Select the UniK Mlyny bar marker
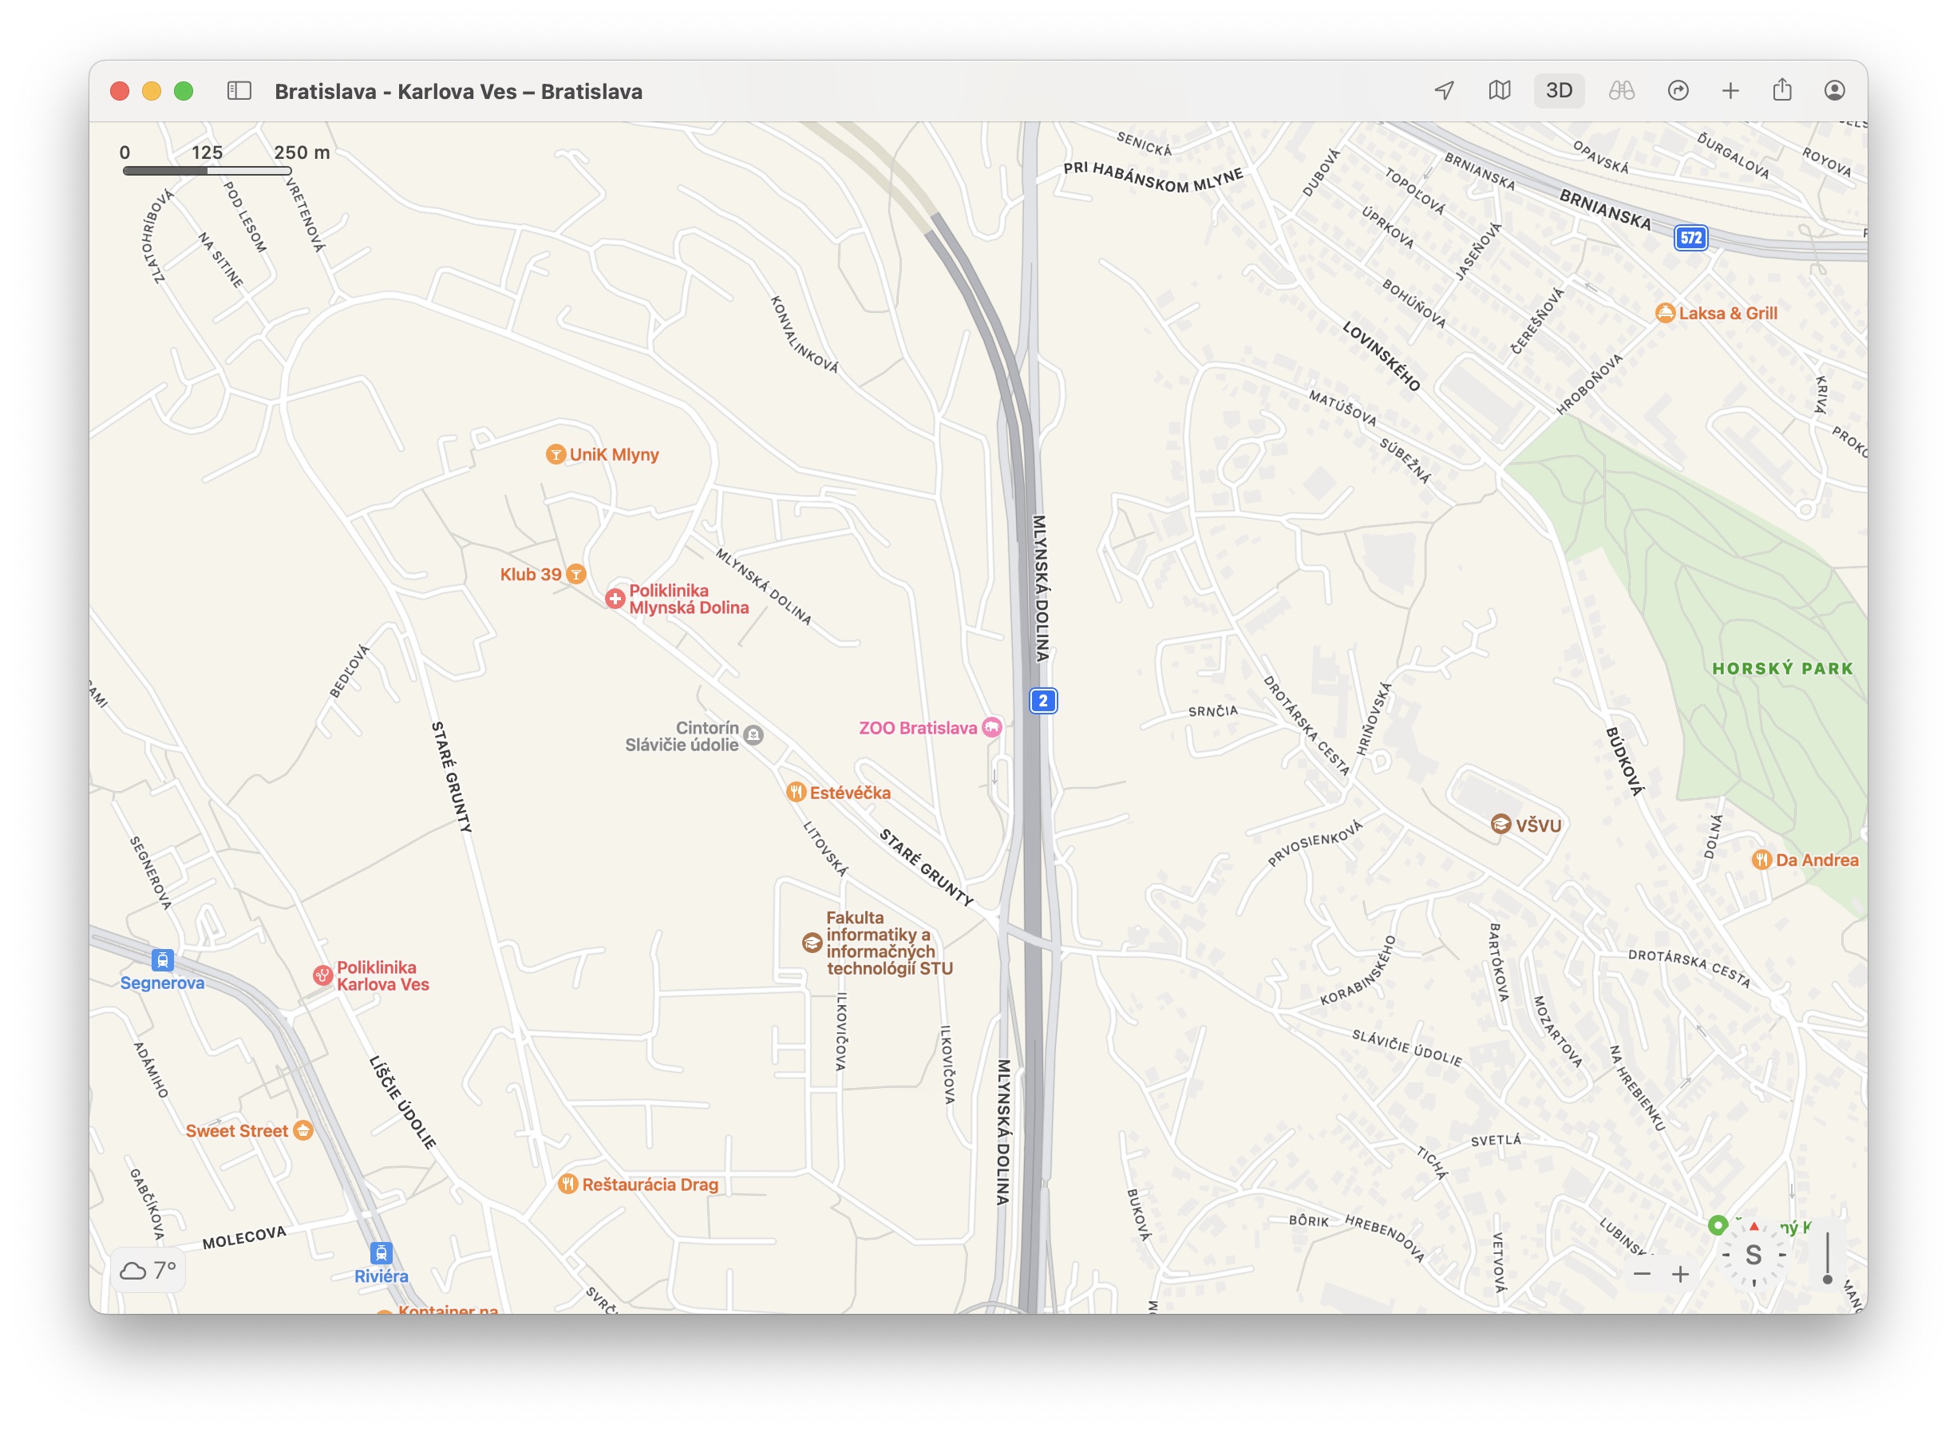Screen dimensions: 1957x1432 pyautogui.click(x=555, y=455)
